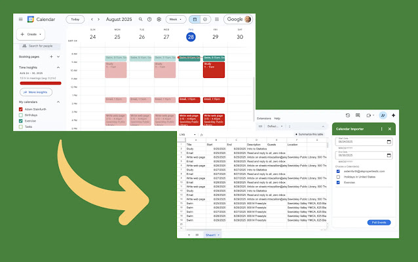Click the Pull Events button
Viewport: 418px width, 262px height.
tap(379, 222)
